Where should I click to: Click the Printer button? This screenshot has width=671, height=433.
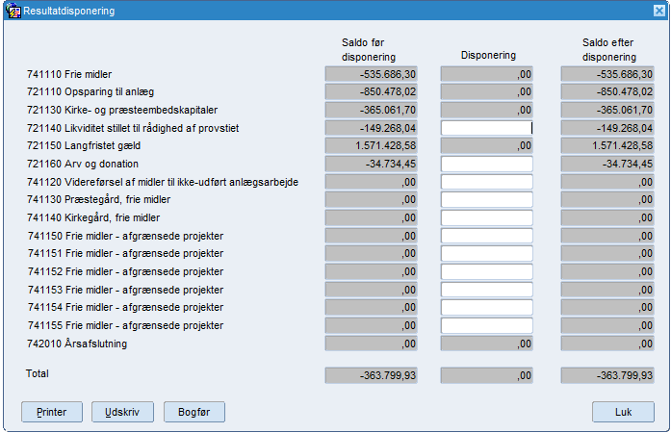52,412
